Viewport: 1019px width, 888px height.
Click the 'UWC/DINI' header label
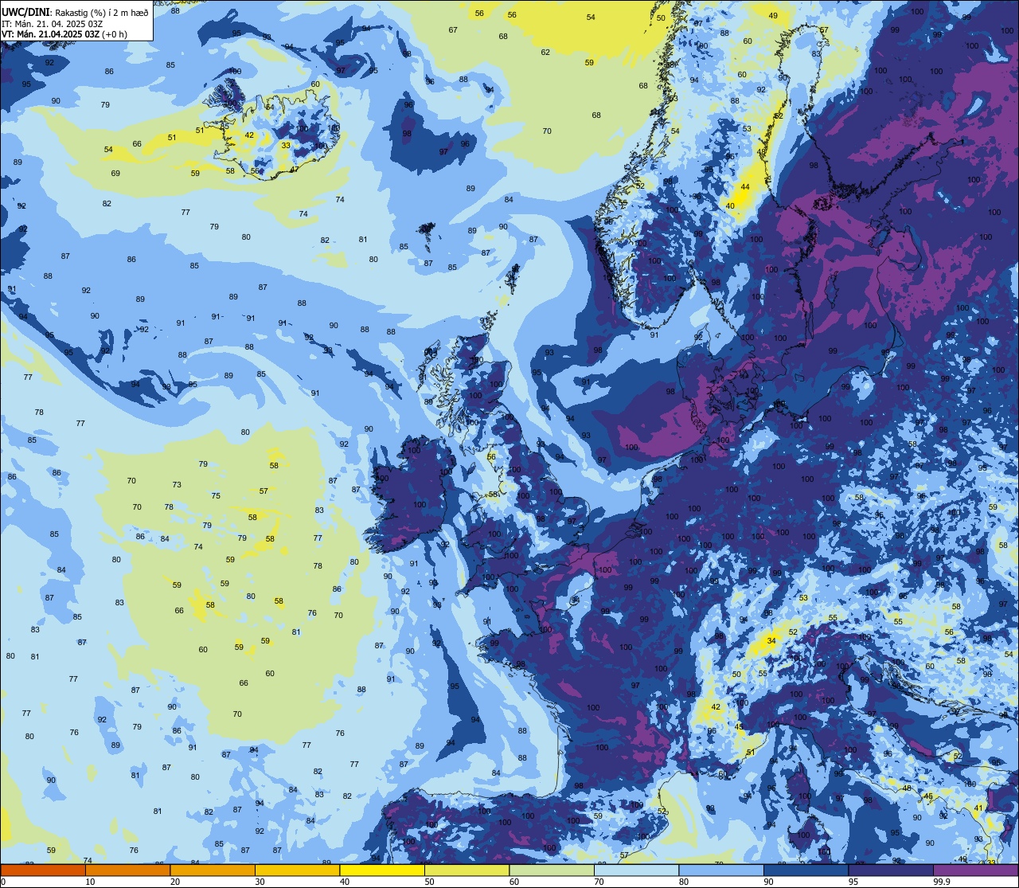click(26, 13)
